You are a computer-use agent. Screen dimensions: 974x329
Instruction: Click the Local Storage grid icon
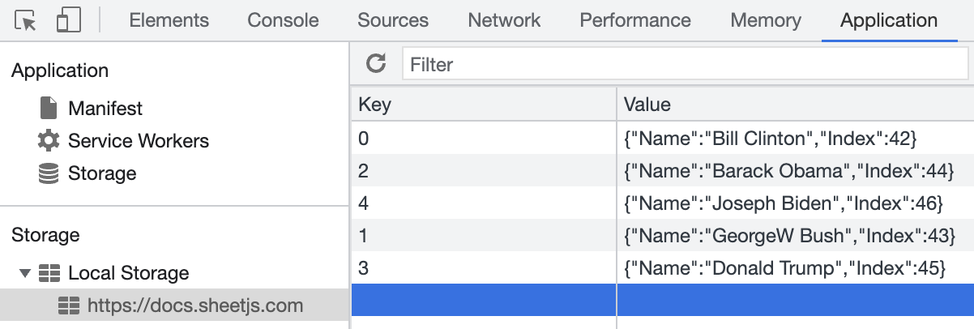click(50, 273)
